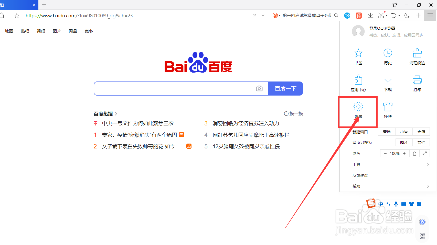Open an incognito (无痕) window
The image size is (437, 245).
pos(421,132)
